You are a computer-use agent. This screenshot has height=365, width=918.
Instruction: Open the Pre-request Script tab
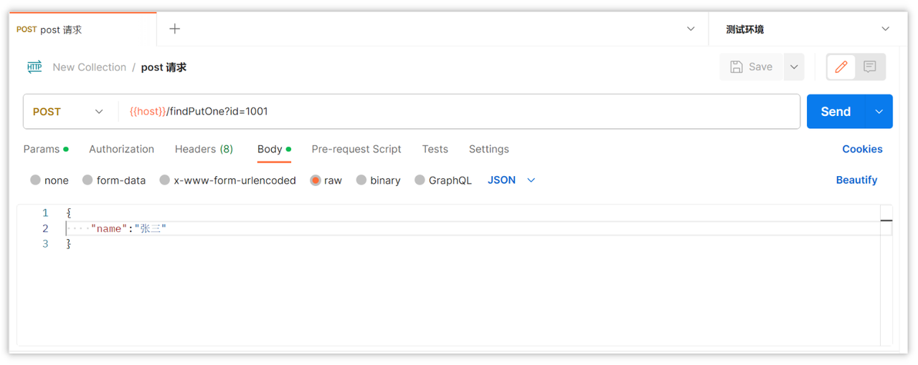(x=356, y=149)
